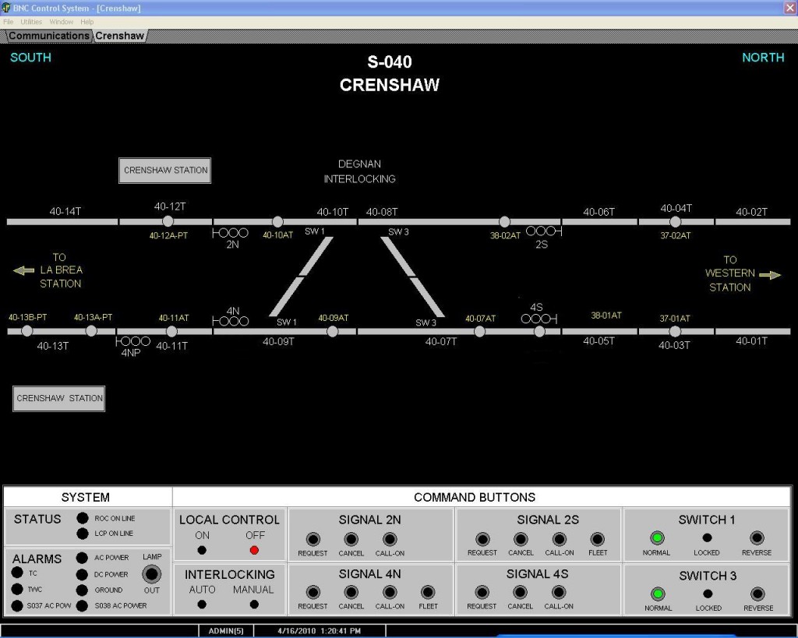Open the Window menu
This screenshot has height=638, width=798.
(x=62, y=22)
